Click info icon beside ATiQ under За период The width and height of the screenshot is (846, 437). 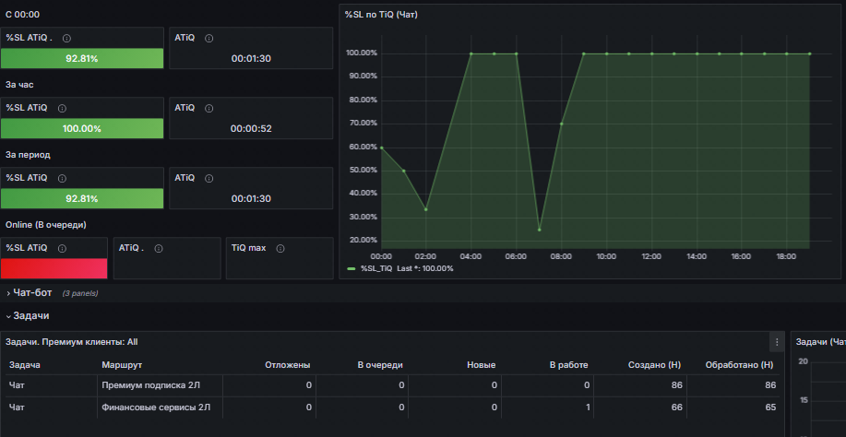pyautogui.click(x=209, y=178)
